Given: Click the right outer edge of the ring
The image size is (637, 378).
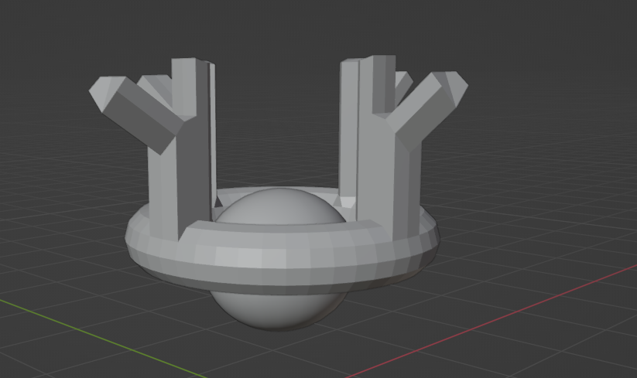Looking at the screenshot, I should 434,239.
